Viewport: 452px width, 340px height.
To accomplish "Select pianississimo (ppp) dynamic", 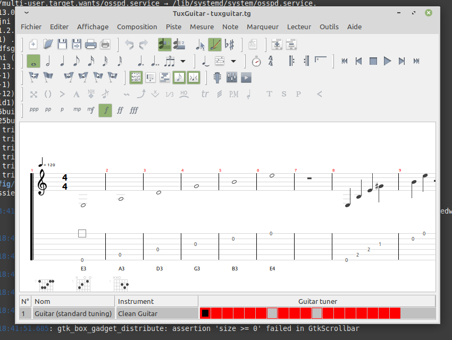I will (x=34, y=110).
